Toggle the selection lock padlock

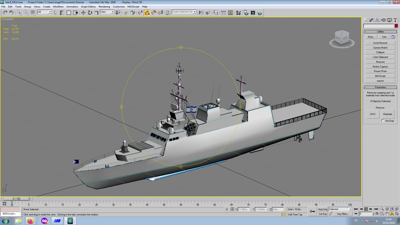click(227, 209)
